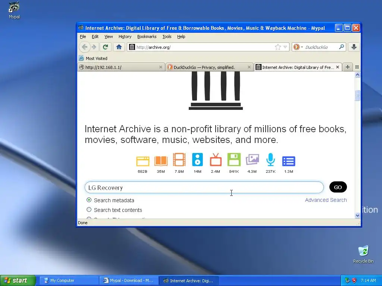Open the Collections list icon (1.3M)
382x286 pixels.
coord(289,161)
